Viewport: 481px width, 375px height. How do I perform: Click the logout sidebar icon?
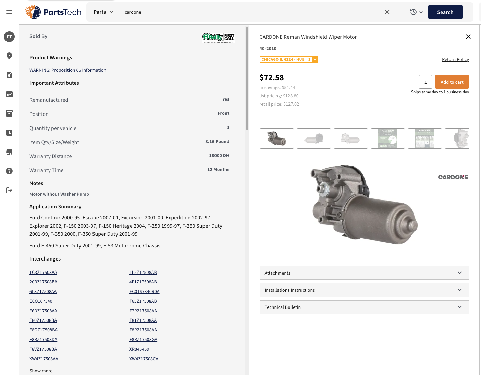(9, 190)
